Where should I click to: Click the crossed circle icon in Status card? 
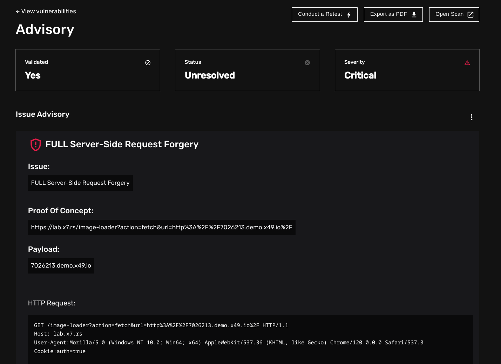click(x=307, y=62)
